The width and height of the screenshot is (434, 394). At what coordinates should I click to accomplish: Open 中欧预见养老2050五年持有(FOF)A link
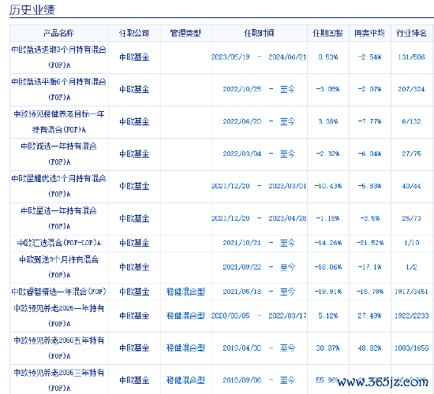(59, 348)
